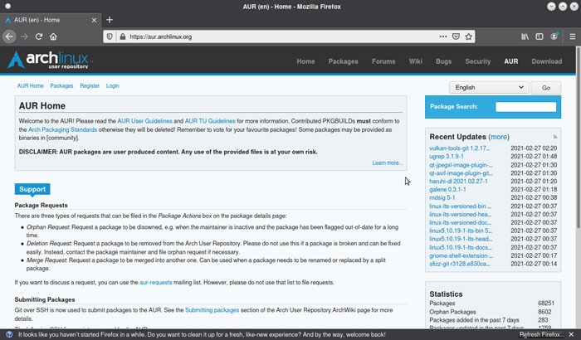Open page actions three-dot menu
The image size is (581, 340).
443,36
